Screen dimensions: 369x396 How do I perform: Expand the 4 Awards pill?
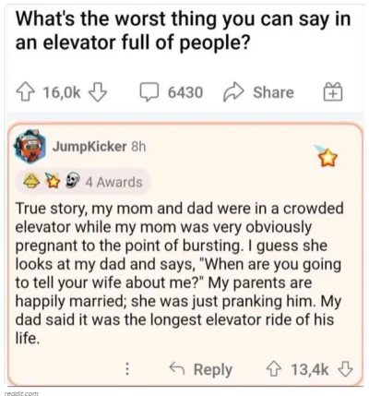point(84,182)
